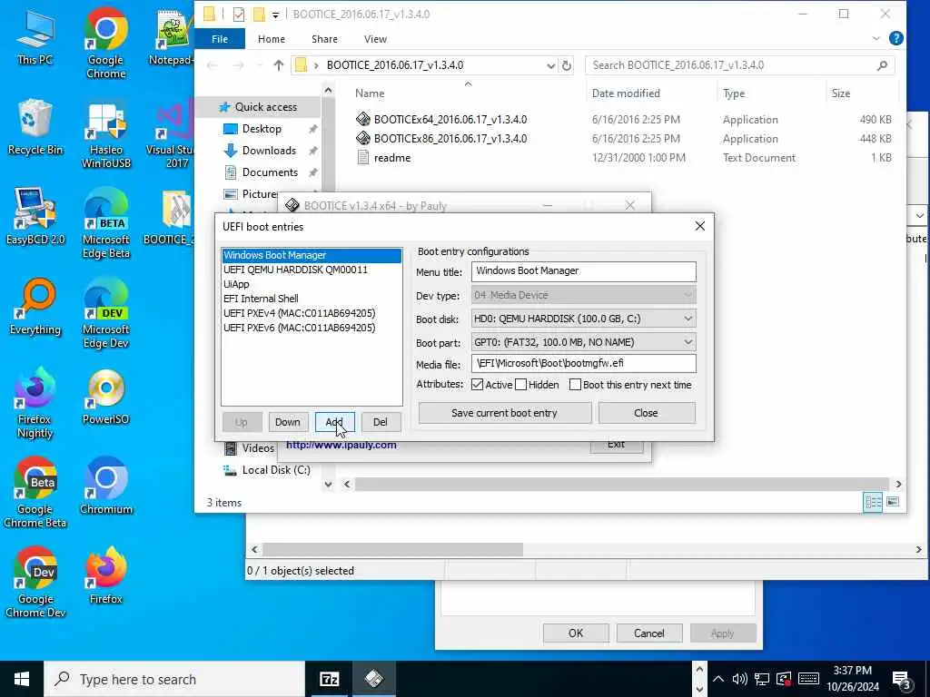Image resolution: width=930 pixels, height=697 pixels.
Task: Open volume control in system tray
Action: (739, 679)
